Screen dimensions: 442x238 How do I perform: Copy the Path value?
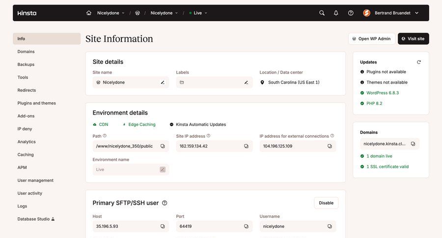pyautogui.click(x=163, y=146)
